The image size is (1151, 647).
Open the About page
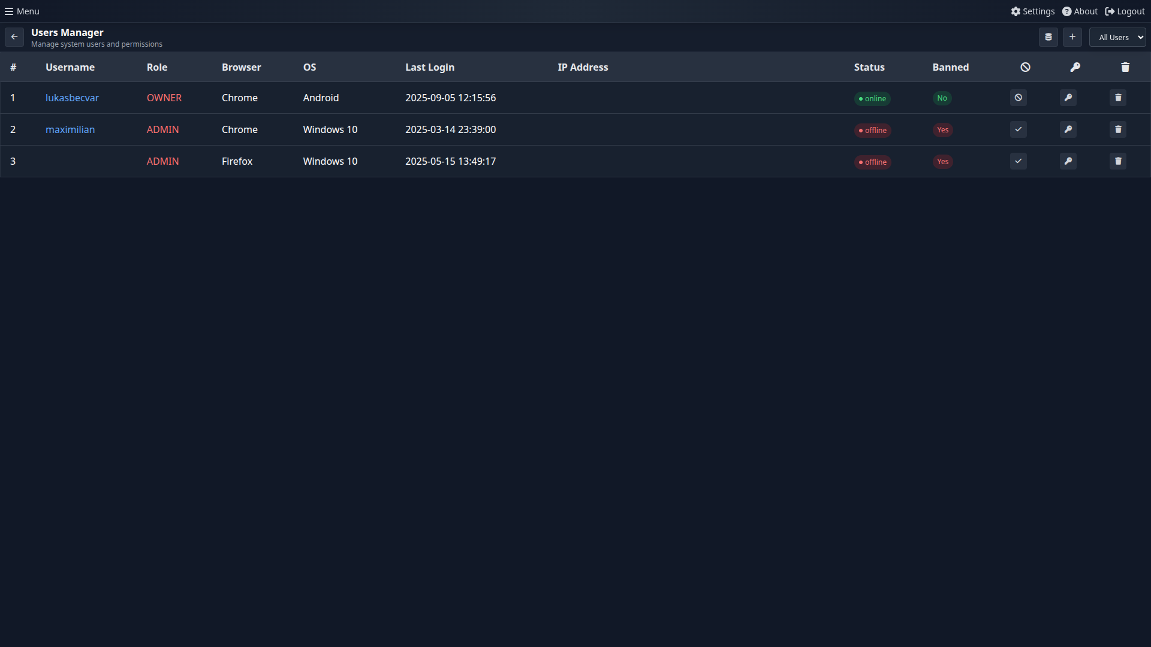click(1080, 11)
